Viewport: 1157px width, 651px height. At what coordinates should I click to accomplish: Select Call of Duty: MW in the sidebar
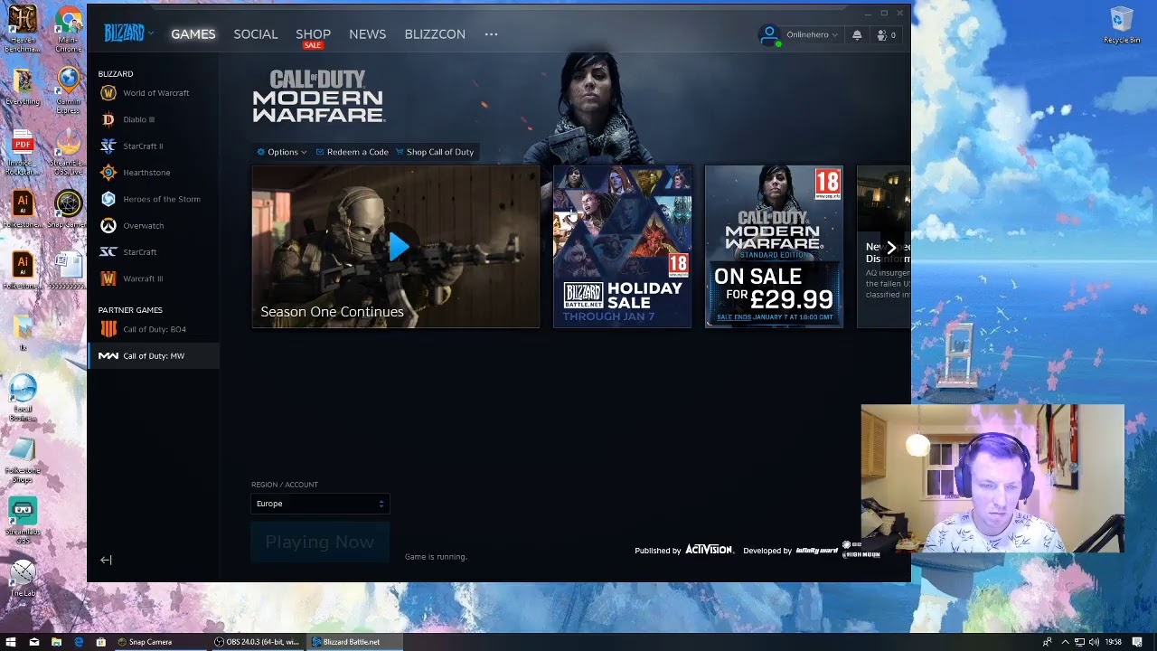pos(154,355)
